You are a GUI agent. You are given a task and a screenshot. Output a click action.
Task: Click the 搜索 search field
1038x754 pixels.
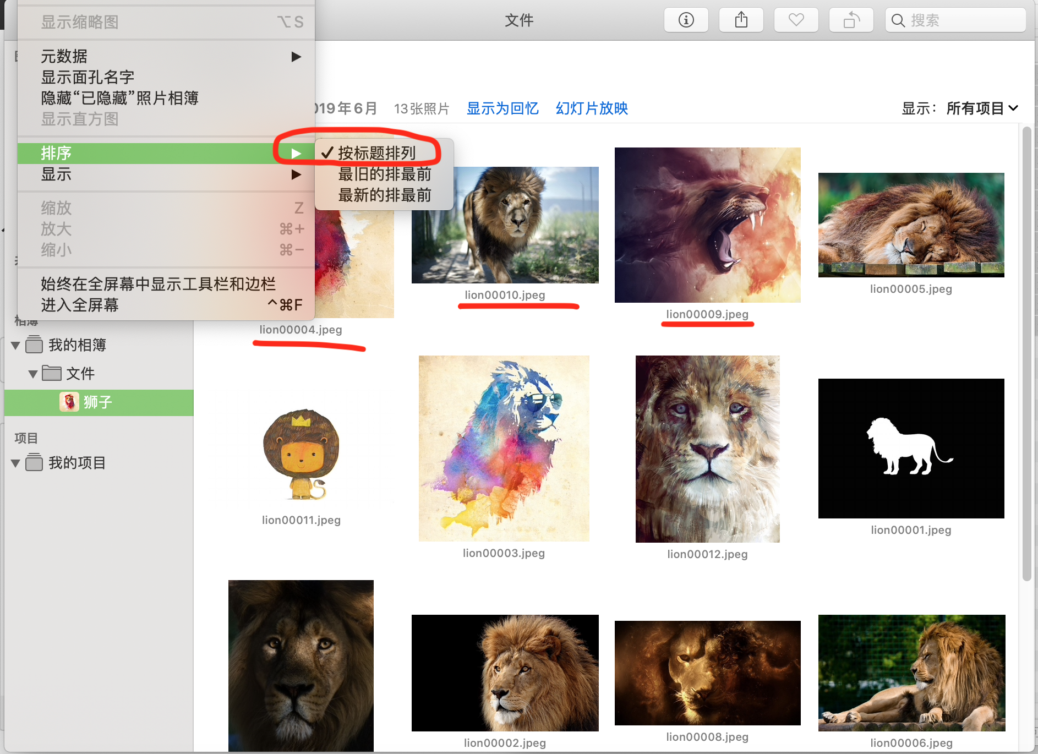[955, 20]
